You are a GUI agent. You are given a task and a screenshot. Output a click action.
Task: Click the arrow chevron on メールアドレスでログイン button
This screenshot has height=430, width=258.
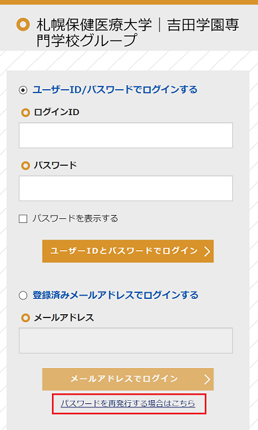(x=207, y=379)
